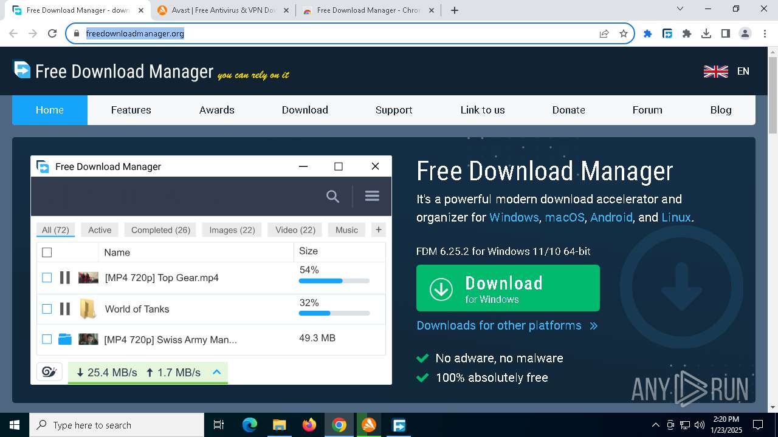The width and height of the screenshot is (778, 437).
Task: Open File Explorer from the taskbar
Action: (279, 425)
